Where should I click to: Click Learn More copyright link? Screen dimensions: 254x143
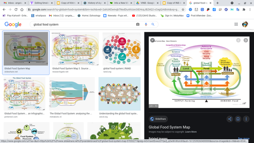(190, 132)
